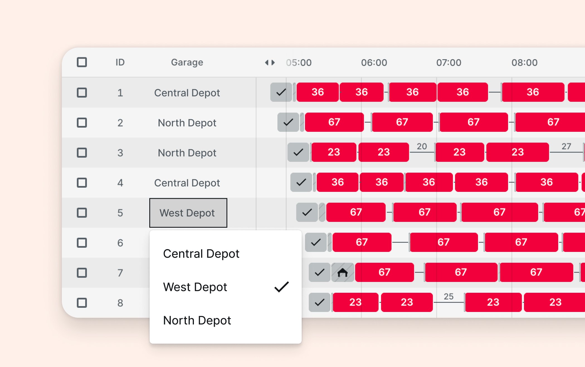The image size is (585, 367).
Task: Check the checkbox for row 7
Action: tap(82, 273)
